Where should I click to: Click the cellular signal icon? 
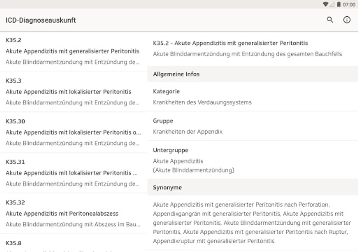[x=332, y=4]
